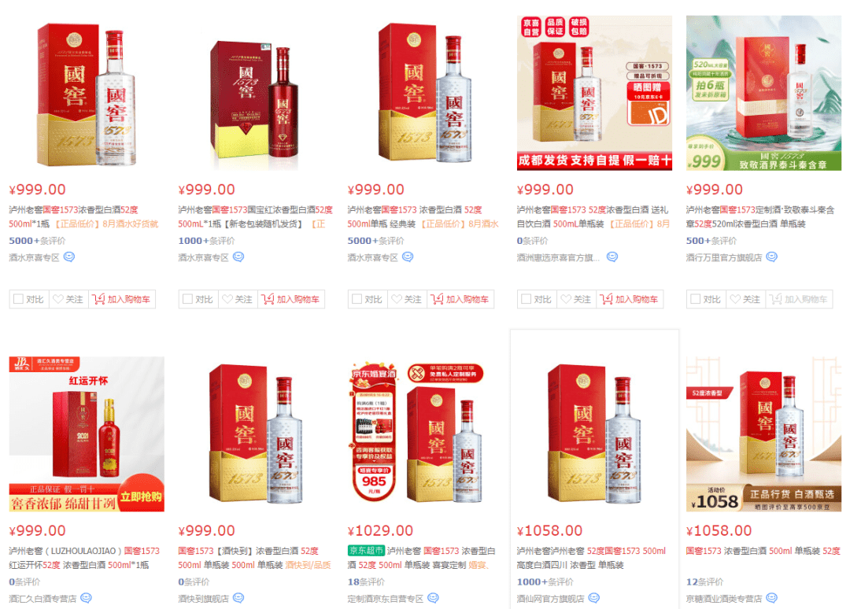Open 京东超市 泸州老窖 ¥1029 product title
Screen dimensions: 850x609
point(421,558)
